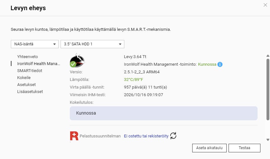Click the Kokeilutulos: label
Screen dimensions: 270x159
tap(82, 103)
